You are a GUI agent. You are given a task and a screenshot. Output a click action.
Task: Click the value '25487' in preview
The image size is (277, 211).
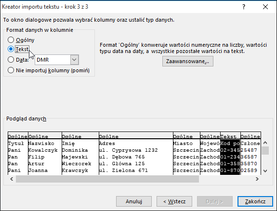(249, 150)
